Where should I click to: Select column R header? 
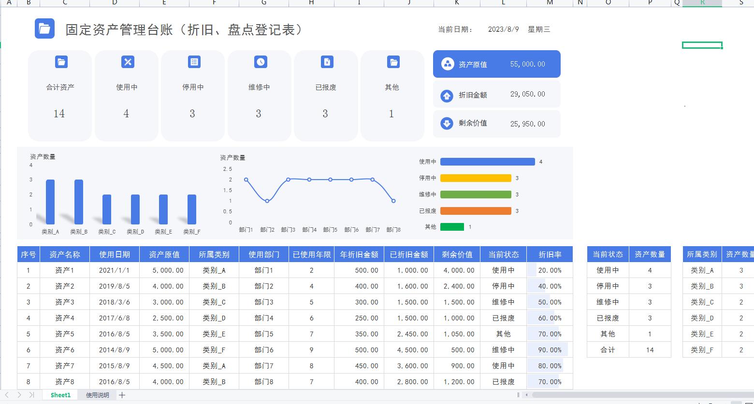(x=702, y=3)
